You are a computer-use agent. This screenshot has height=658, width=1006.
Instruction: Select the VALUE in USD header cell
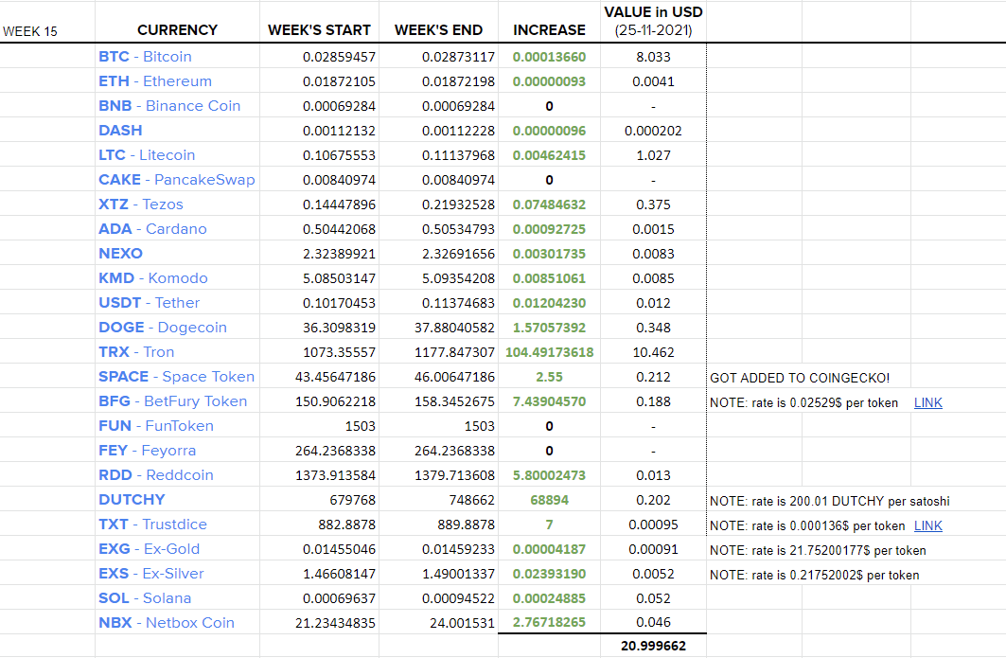coord(653,21)
